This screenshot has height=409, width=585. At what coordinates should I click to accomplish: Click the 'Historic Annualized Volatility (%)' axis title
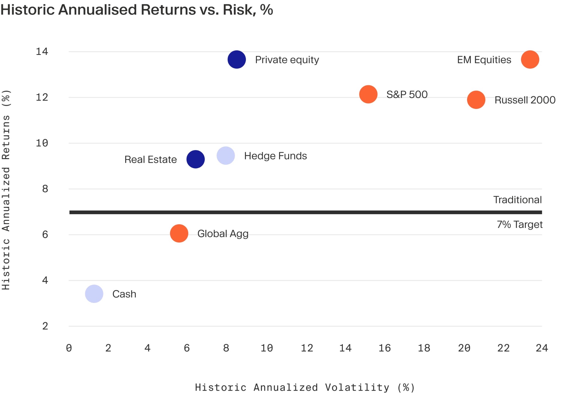point(305,388)
